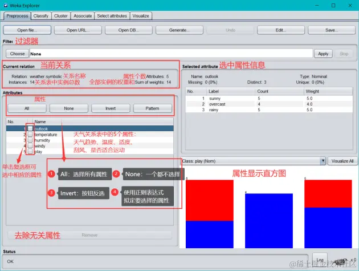Screen dimensions: 359x271
Task: Click the Name column header in attributes list
Action: (103, 122)
